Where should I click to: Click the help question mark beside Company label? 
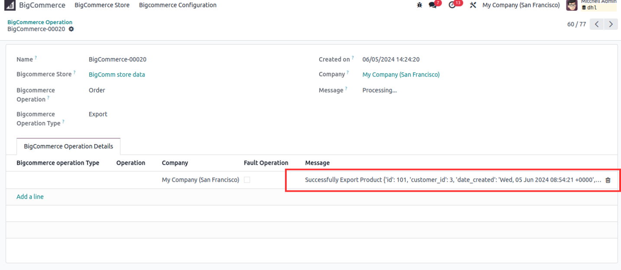(x=348, y=73)
